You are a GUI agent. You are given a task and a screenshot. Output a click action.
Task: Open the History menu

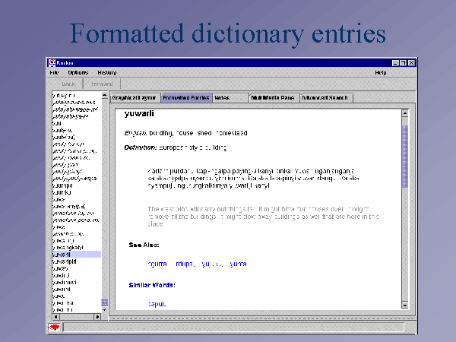(107, 72)
